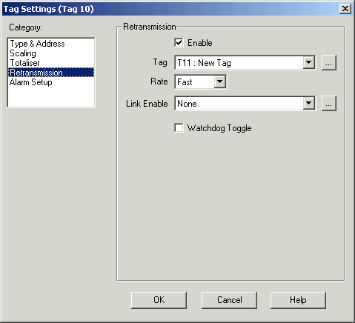This screenshot has height=323, width=355.
Task: Click the browse button beside Link Enable
Action: point(329,103)
